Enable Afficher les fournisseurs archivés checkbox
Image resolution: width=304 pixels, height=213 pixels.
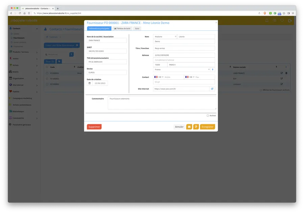[261, 90]
